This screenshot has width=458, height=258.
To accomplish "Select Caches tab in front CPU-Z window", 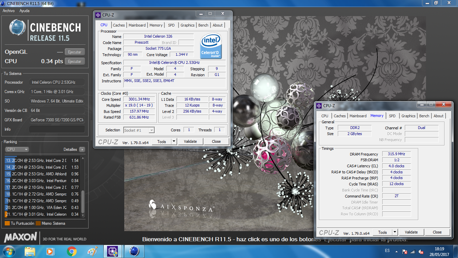I will coord(119,25).
